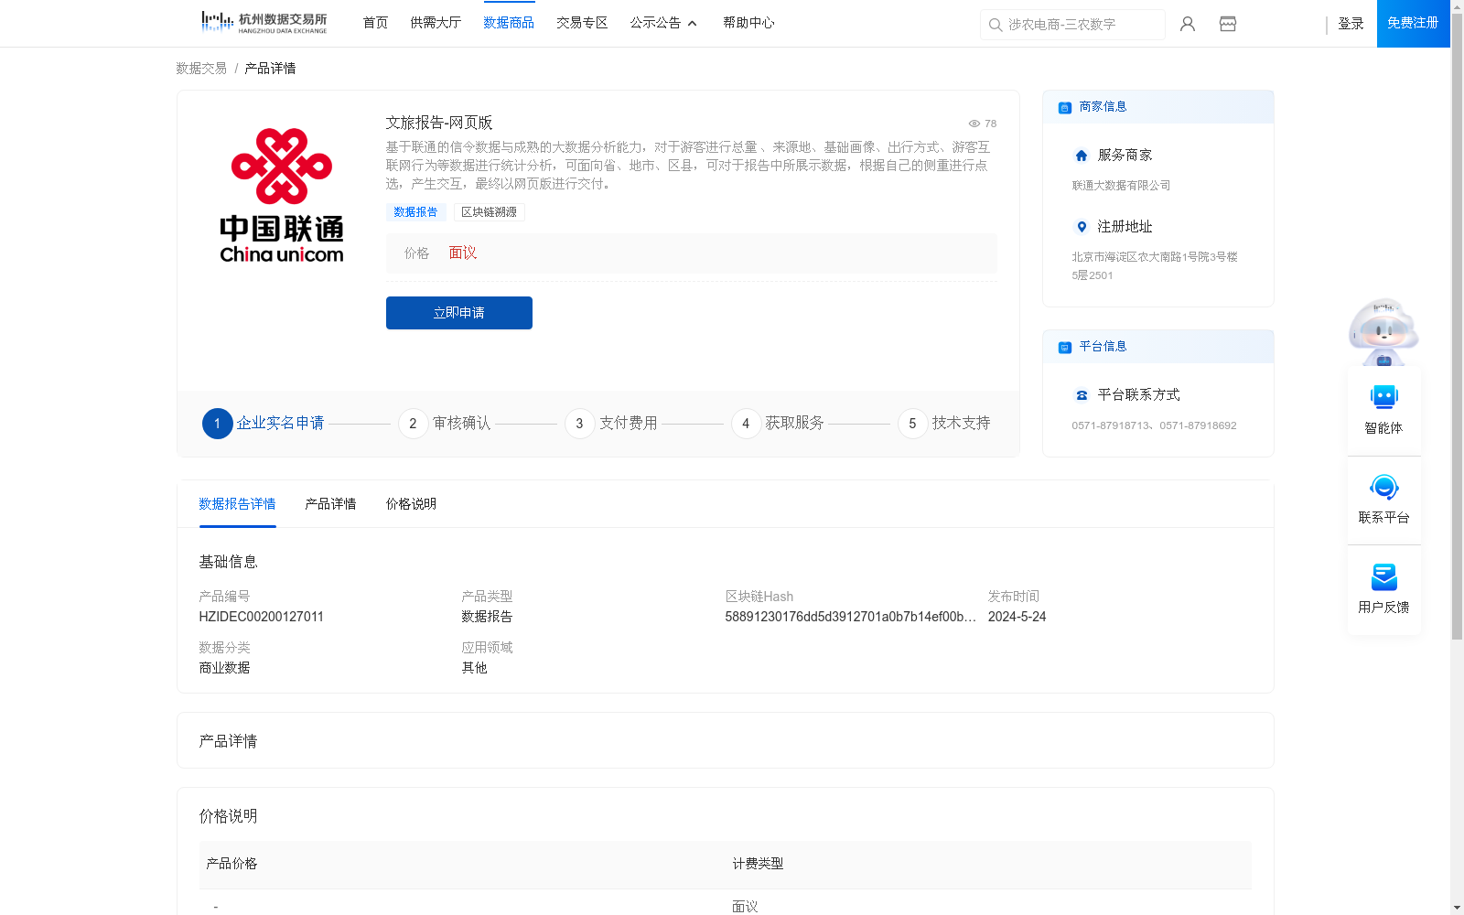
Task: Click the eye view-count icon
Action: 974,124
